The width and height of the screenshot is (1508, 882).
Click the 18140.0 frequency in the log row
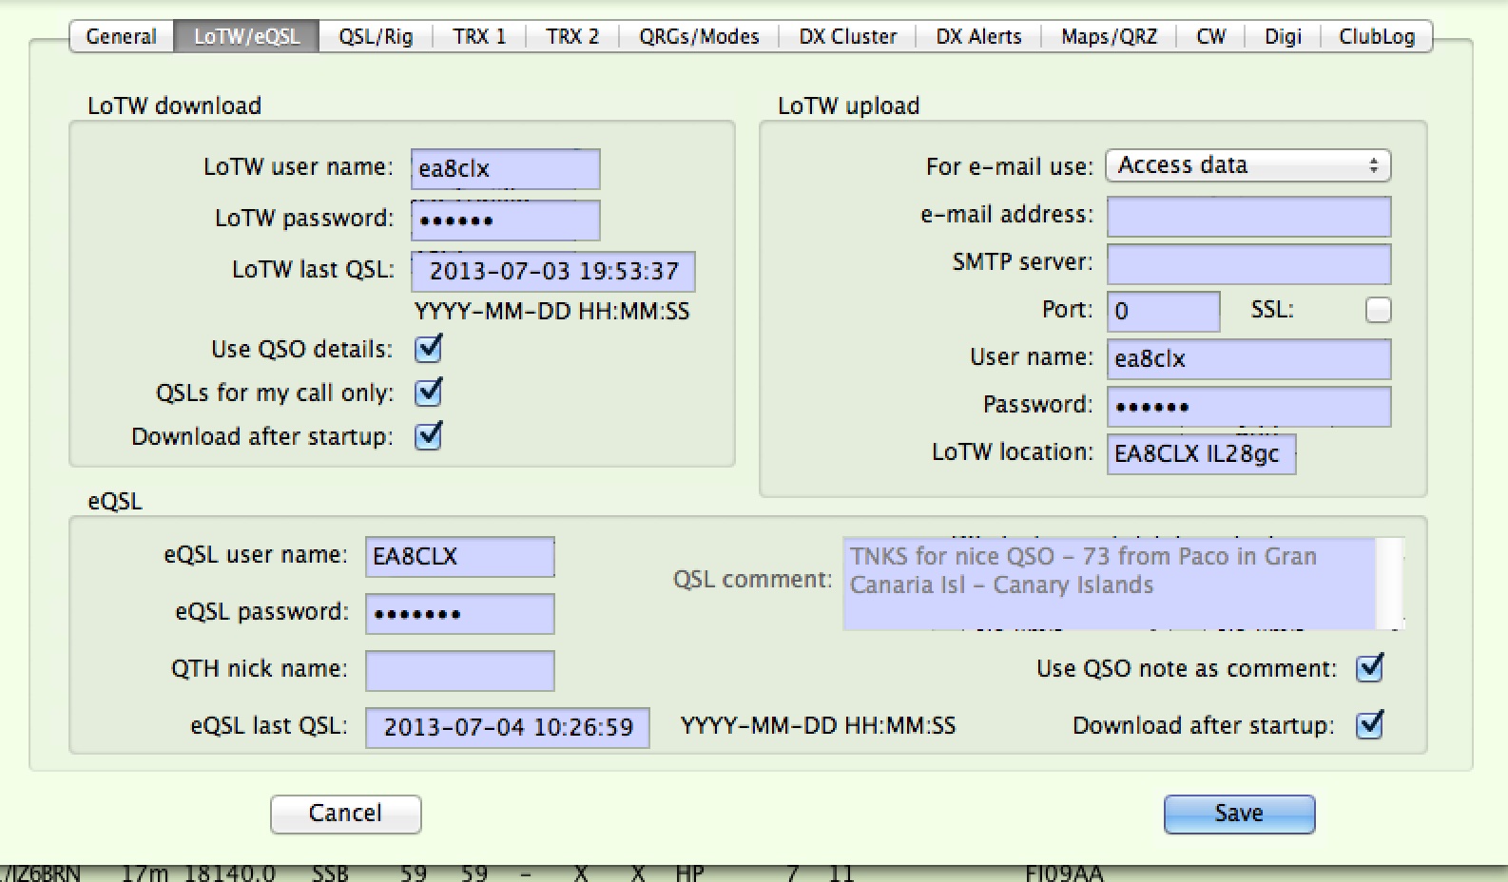(x=230, y=873)
